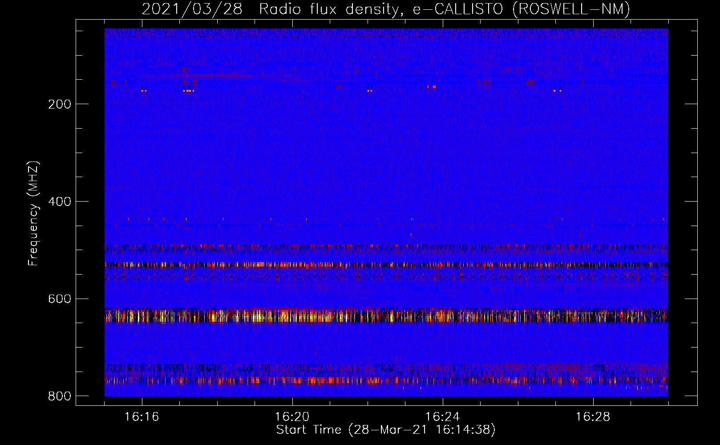Click the 600 frequency tick label

[x=60, y=299]
